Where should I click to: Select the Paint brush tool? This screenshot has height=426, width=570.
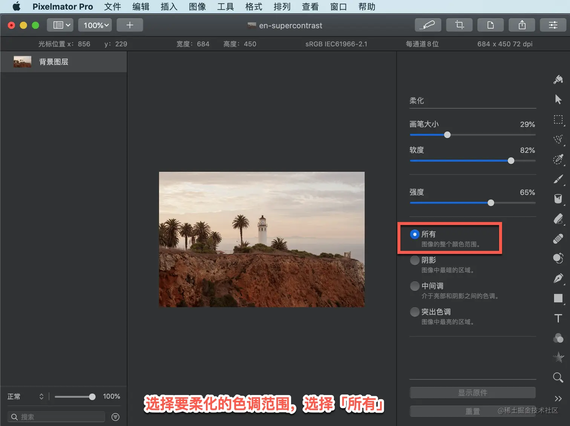coord(558,179)
